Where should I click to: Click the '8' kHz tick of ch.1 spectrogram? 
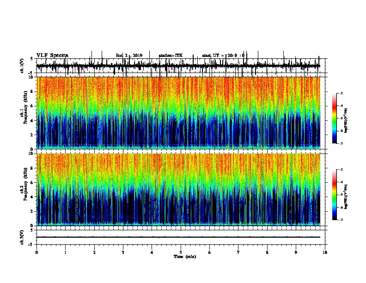pos(32,92)
